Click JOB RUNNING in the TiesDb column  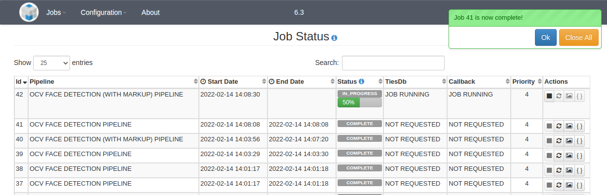tap(407, 95)
